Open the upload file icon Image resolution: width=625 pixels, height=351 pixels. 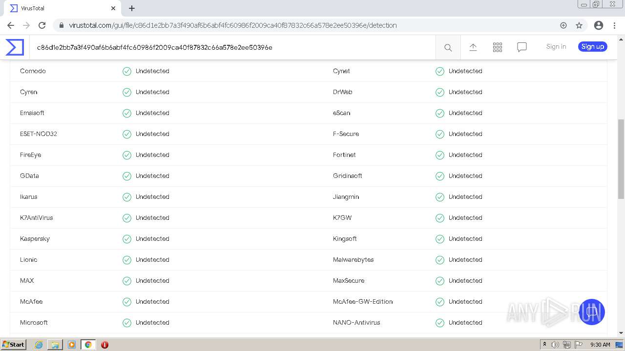[x=473, y=47]
